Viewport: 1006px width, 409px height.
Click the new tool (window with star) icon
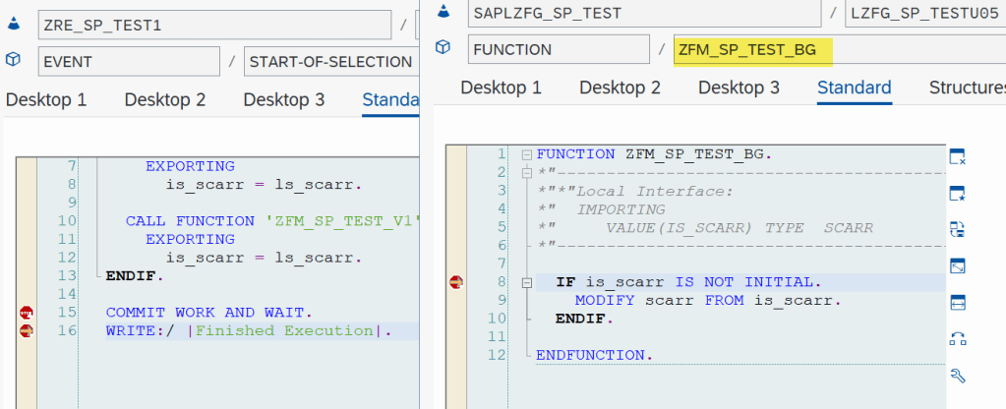[957, 193]
